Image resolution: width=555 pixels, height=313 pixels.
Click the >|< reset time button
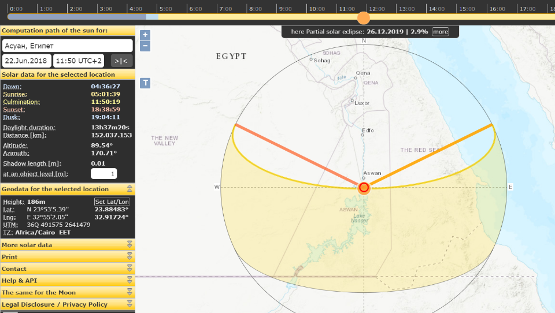click(x=121, y=61)
